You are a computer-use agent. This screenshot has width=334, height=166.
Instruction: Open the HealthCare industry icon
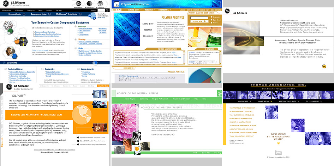[x=90, y=3]
